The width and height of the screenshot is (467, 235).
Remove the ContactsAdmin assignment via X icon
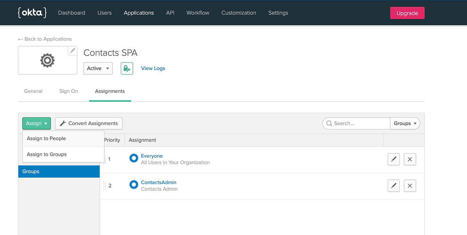point(410,186)
